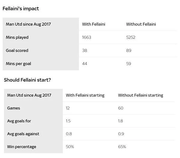Click the "Win percentage" row label
Screen dimensions: 180x158
tap(22, 147)
